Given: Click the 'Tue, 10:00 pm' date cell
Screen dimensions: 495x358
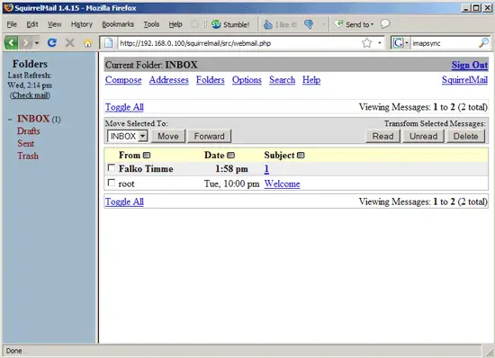Looking at the screenshot, I should tap(231, 183).
